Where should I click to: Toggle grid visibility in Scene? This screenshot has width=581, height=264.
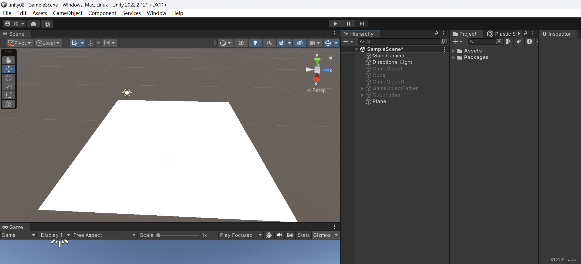(74, 43)
